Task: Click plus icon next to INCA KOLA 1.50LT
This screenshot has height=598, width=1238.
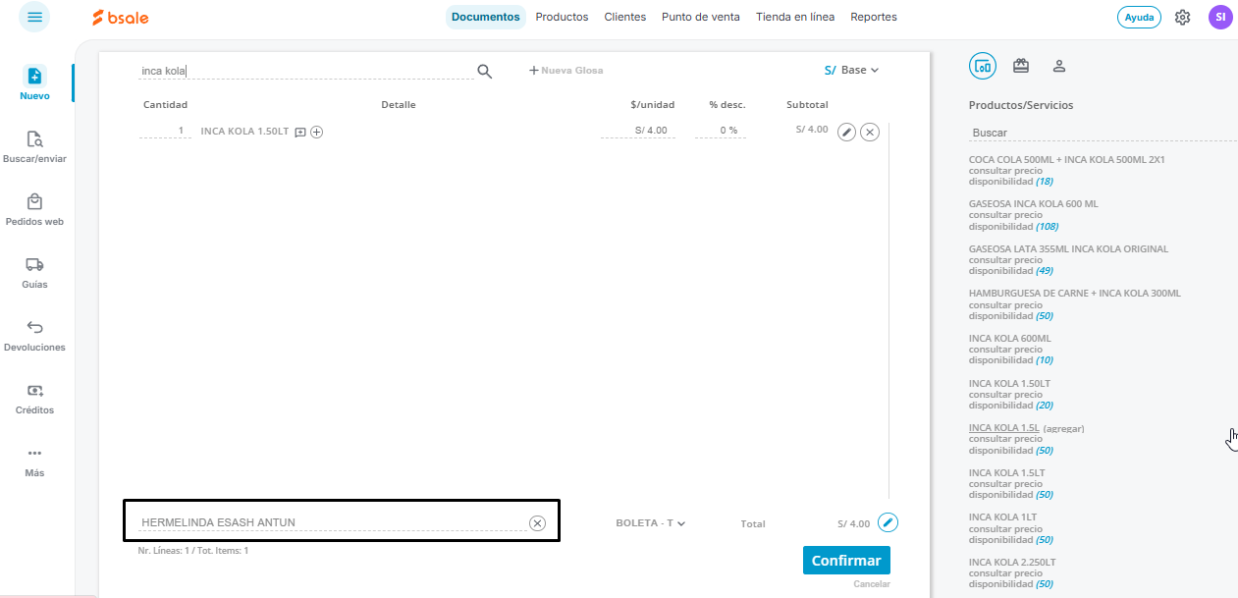Action: 317,132
